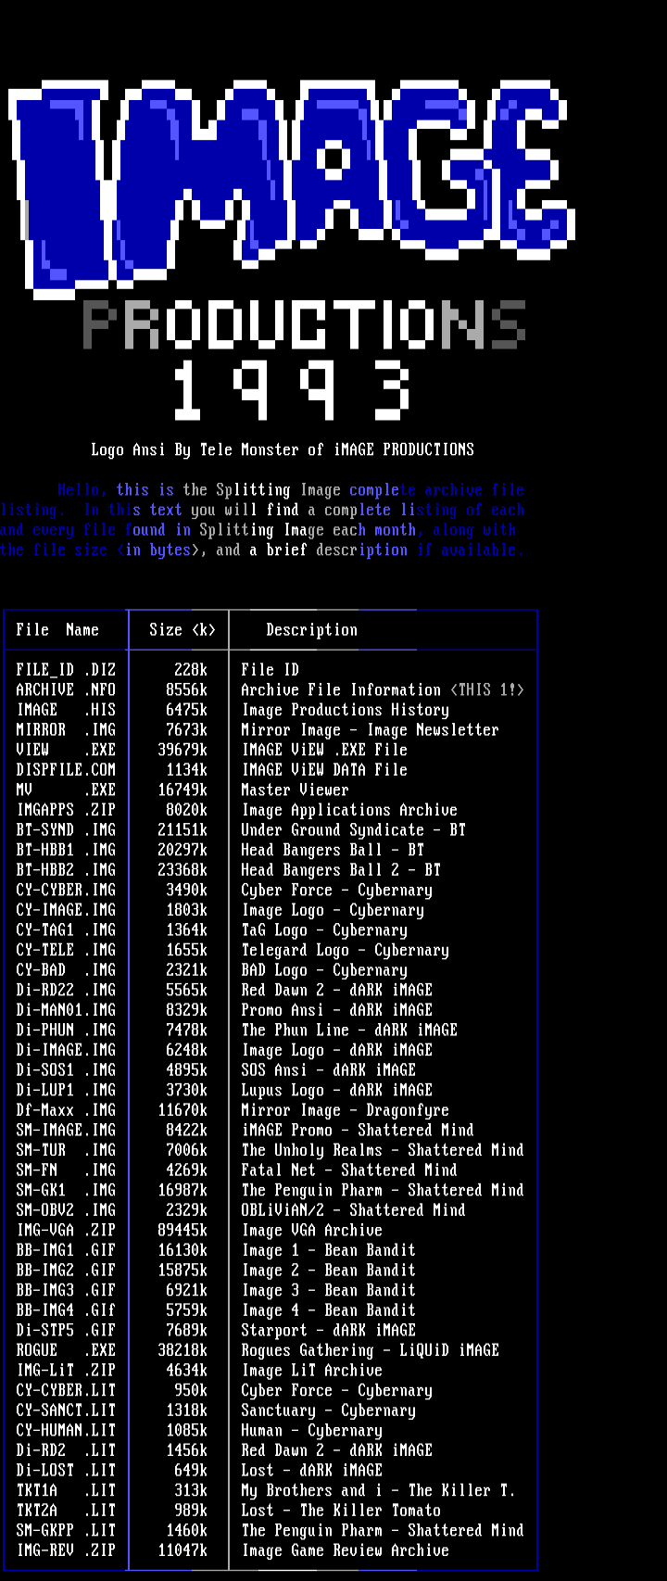Open the IMGAPPS .ZIP archive entry
Screen dimensions: 667x1581
pyautogui.click(x=66, y=810)
